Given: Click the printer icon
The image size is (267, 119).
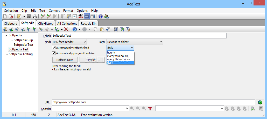Looking at the screenshot, I should coord(35,16).
